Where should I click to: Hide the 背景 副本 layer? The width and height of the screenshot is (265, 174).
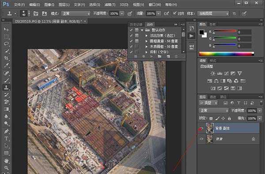(x=201, y=129)
